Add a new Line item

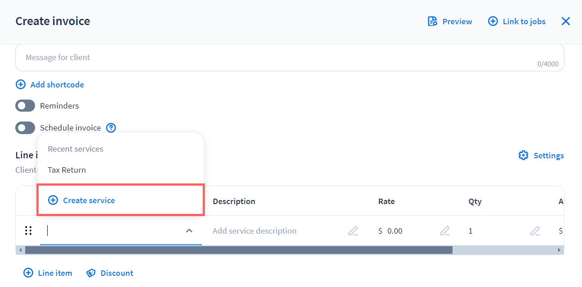[x=48, y=273]
